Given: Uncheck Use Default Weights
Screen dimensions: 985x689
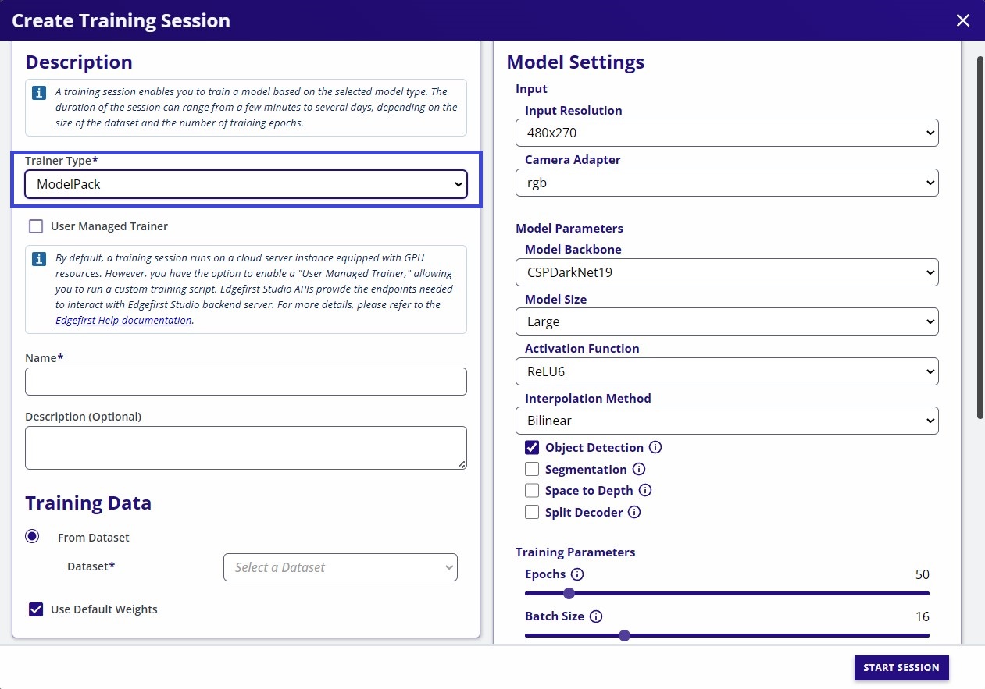Looking at the screenshot, I should click(36, 609).
